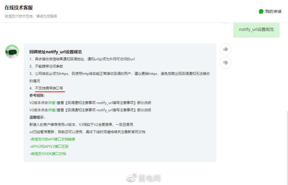Click line 2 不能携带任何参数

point(46,66)
